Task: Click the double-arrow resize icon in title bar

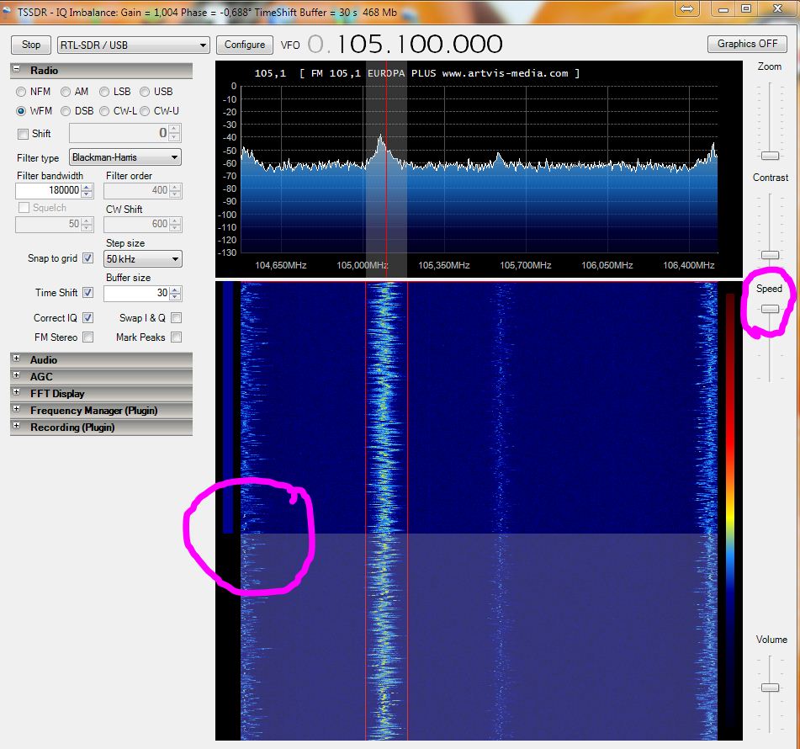Action: coord(686,8)
